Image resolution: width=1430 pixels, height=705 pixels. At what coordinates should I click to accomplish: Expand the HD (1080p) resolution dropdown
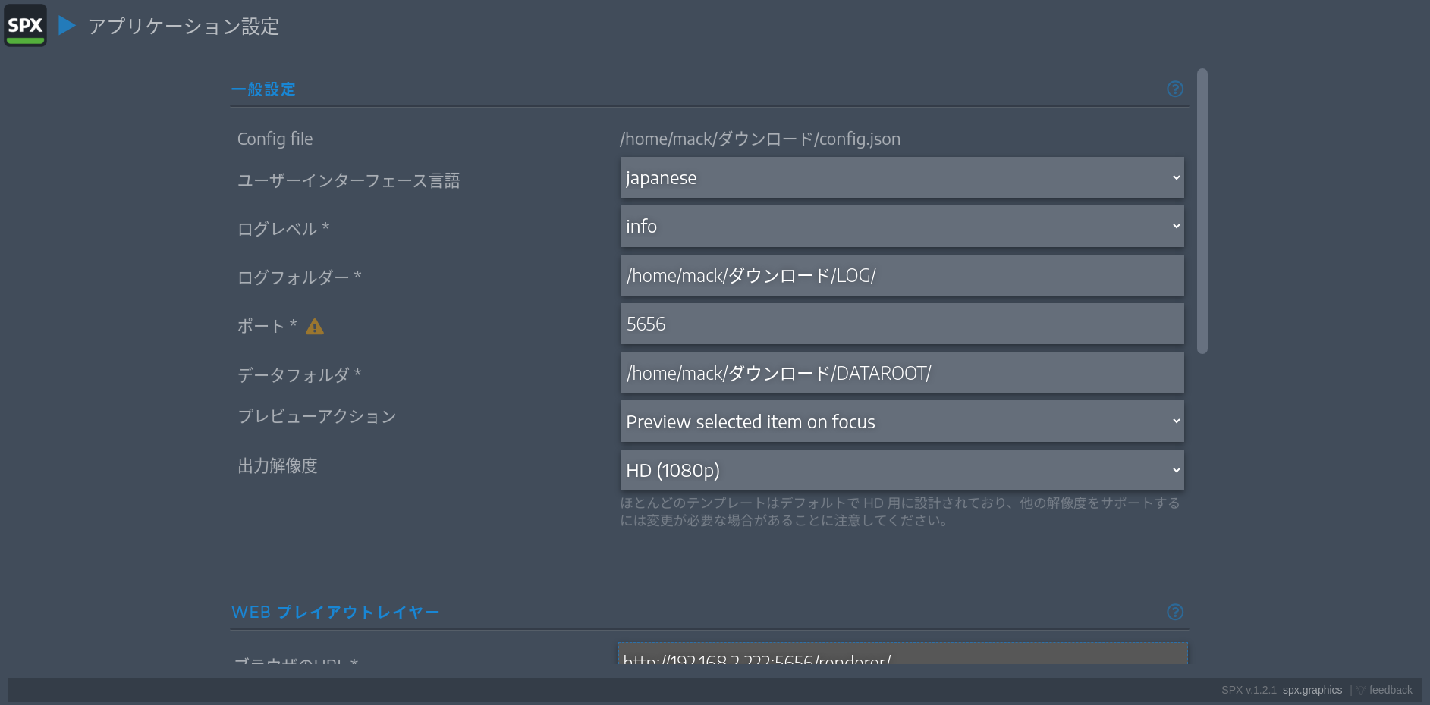902,470
